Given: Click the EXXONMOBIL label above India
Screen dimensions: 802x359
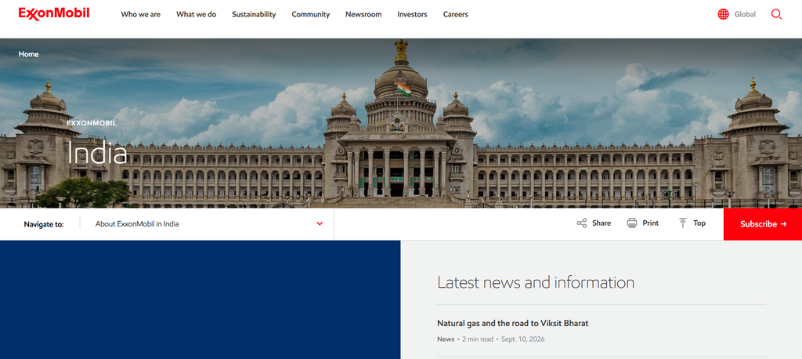Looking at the screenshot, I should point(92,123).
